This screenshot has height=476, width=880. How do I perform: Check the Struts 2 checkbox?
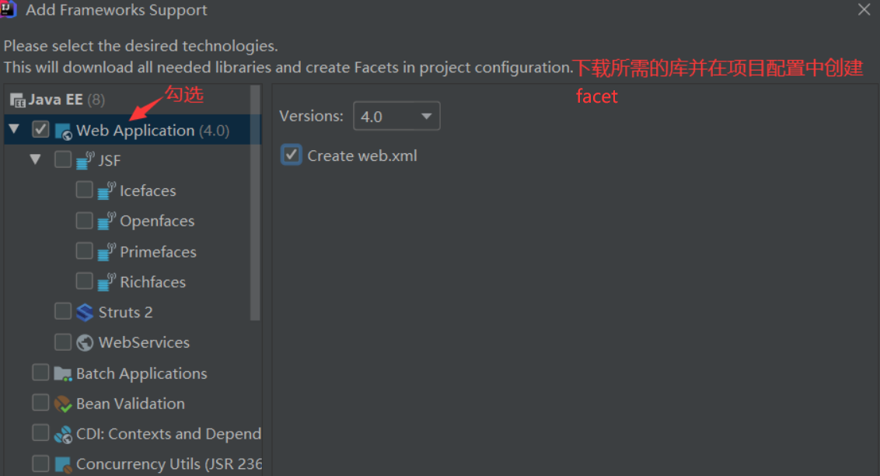click(x=62, y=311)
